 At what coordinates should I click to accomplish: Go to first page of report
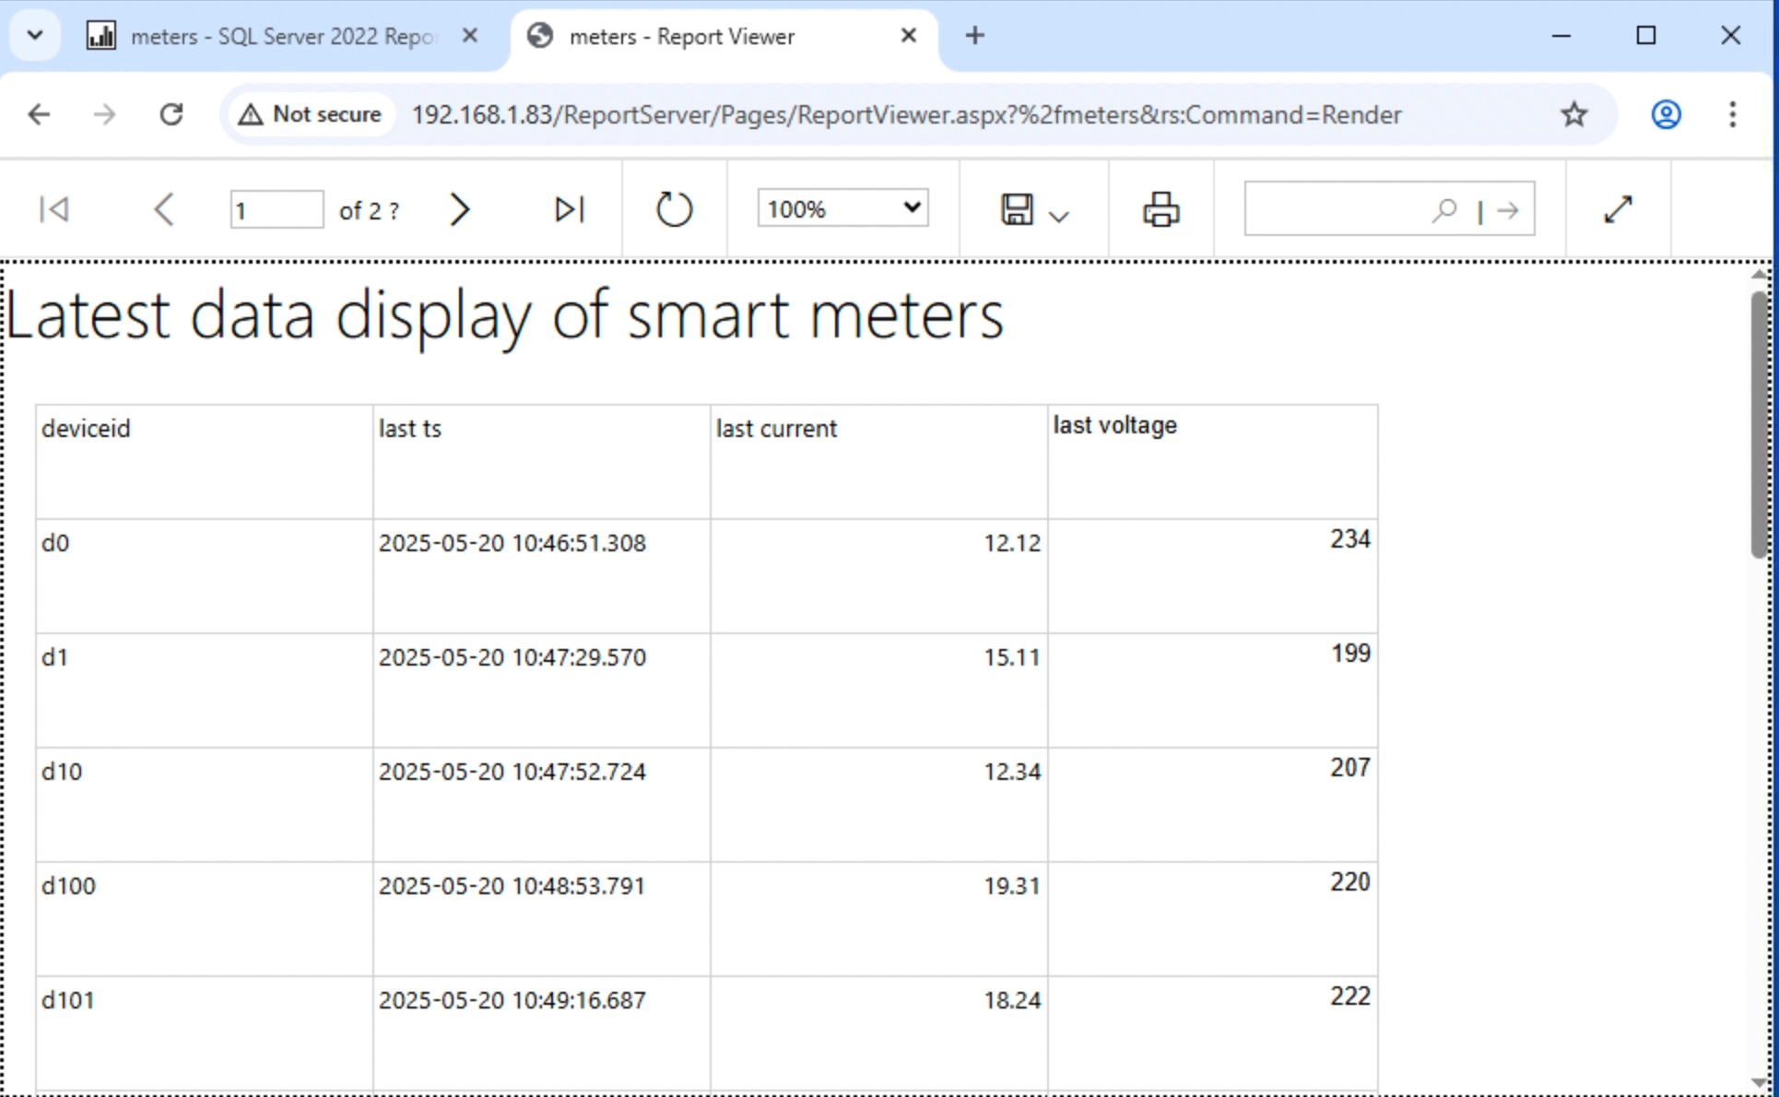point(54,210)
